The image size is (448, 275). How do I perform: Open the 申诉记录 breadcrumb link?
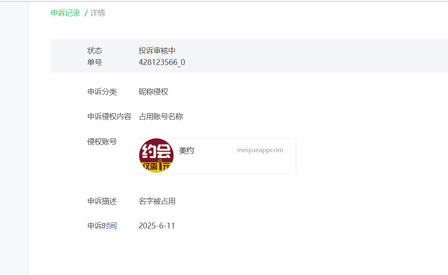coord(66,13)
